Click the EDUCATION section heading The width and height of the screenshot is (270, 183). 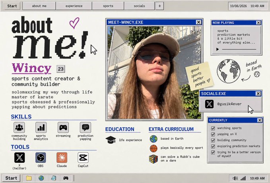pos(120,129)
